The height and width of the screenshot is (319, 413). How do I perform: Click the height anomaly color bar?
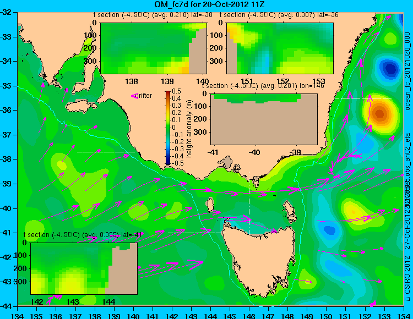pyautogui.click(x=168, y=128)
